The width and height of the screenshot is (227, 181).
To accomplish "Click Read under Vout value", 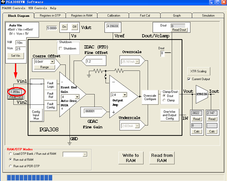I will coord(197,119).
